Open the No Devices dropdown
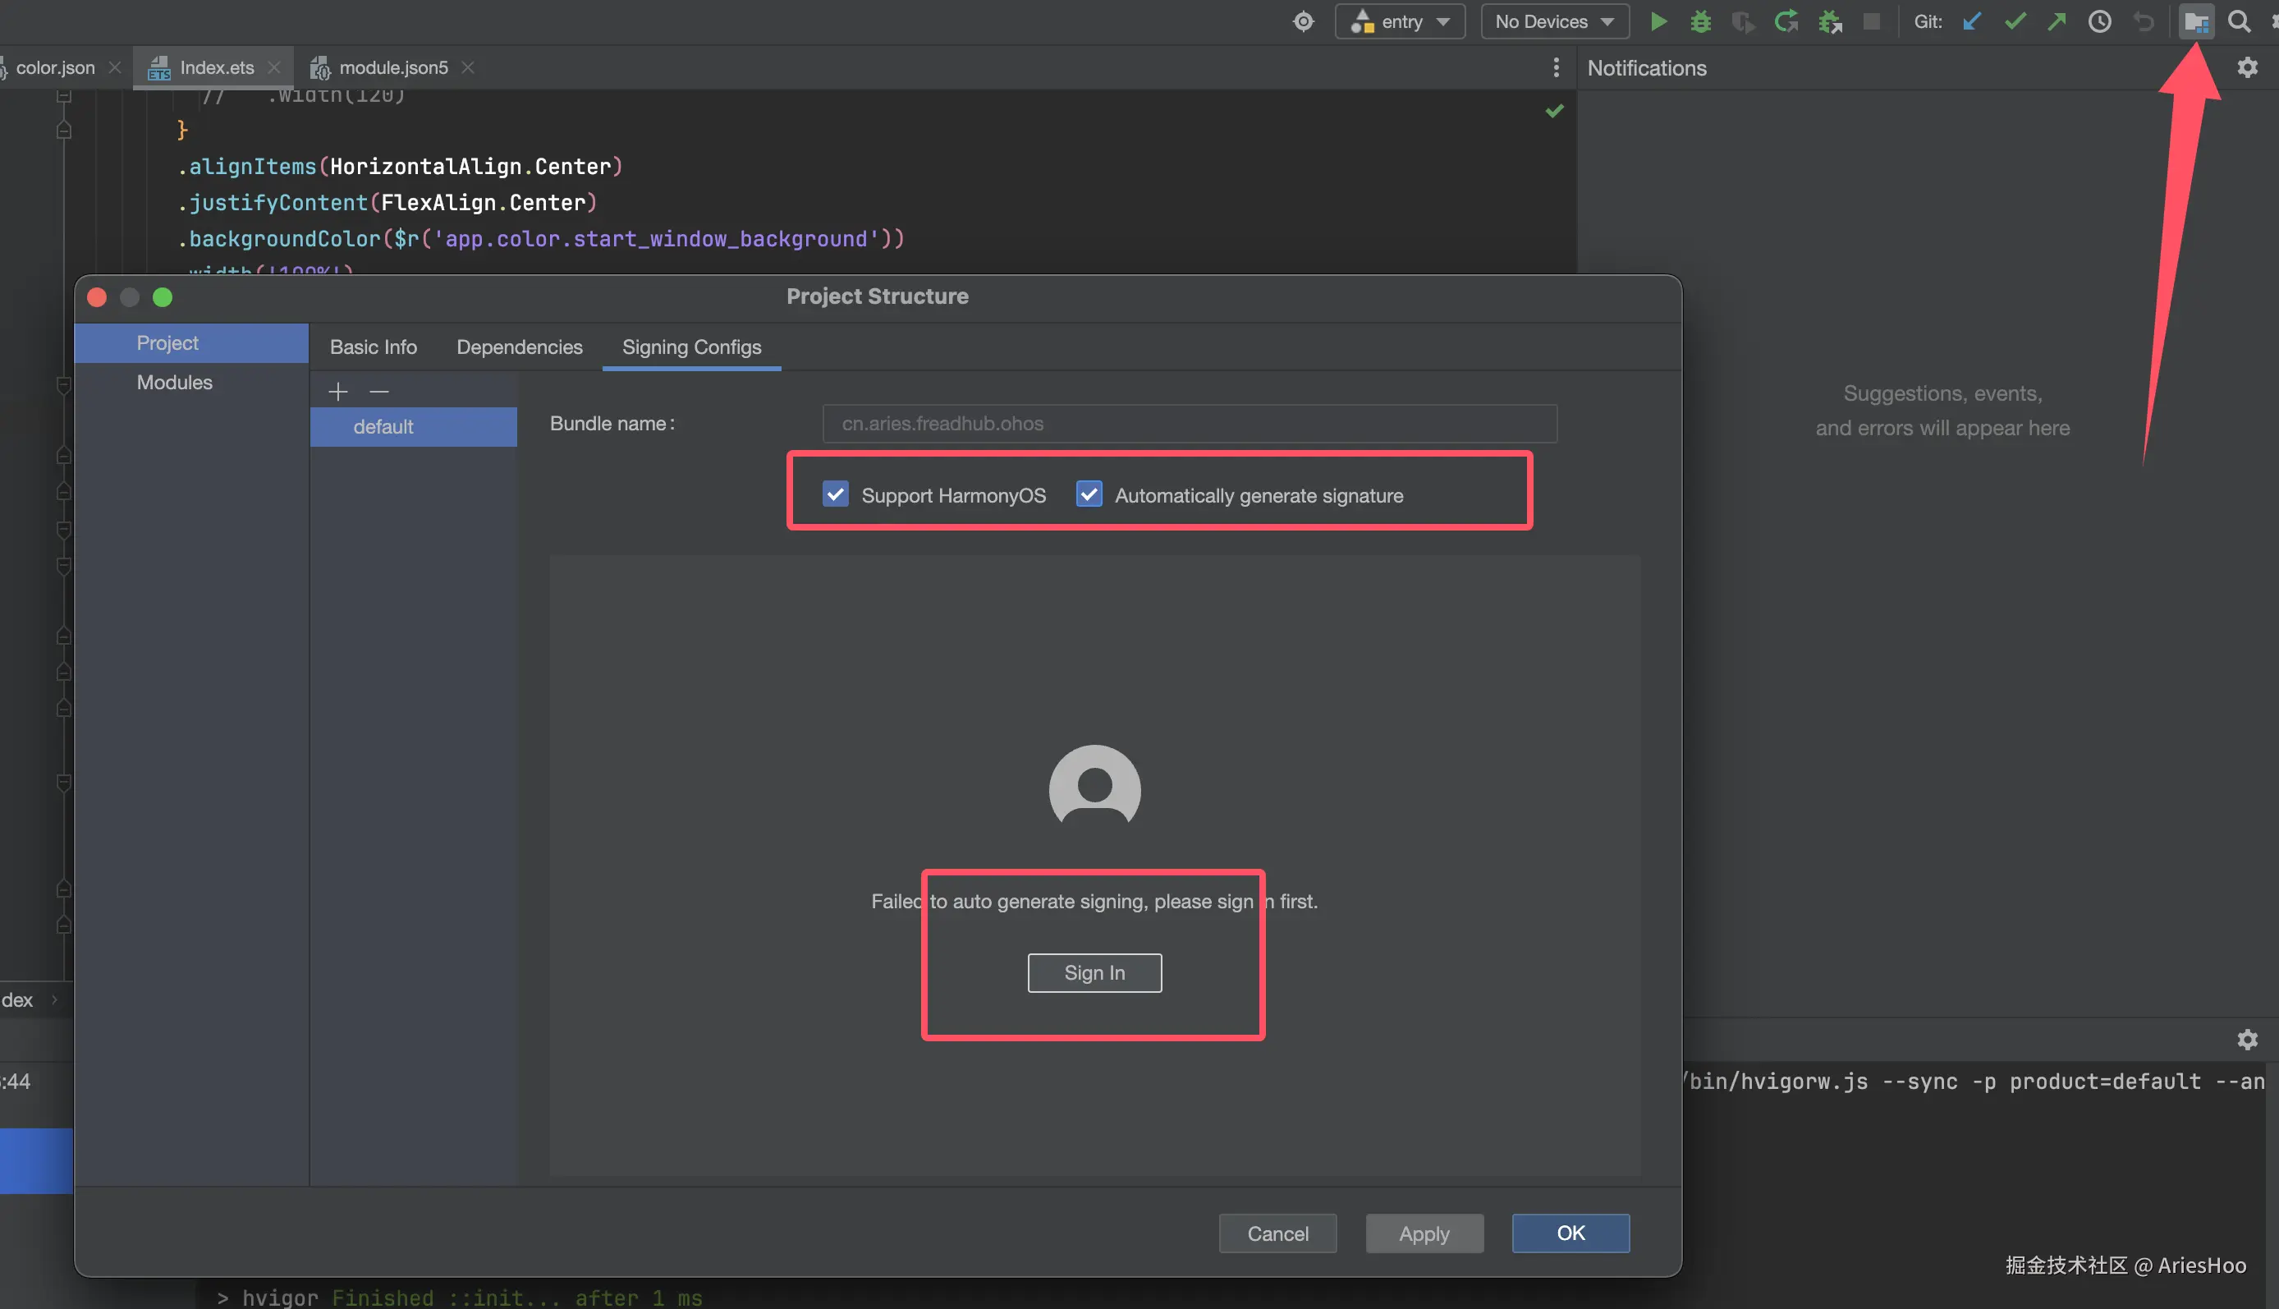 click(x=1555, y=21)
